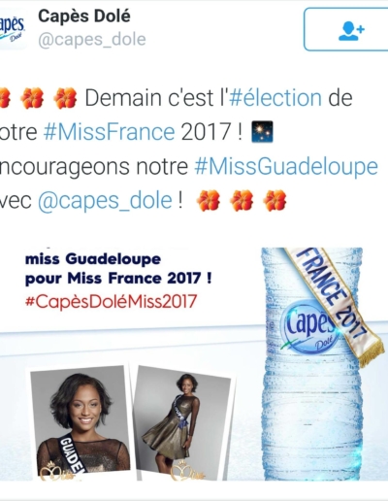This screenshot has height=501, width=388.
Task: Click the middle hibiscus emoji after capes_dole
Action: tap(242, 201)
